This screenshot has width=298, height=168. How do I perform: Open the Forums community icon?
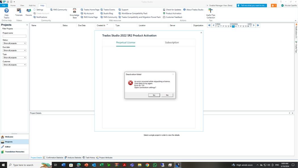pyautogui.click(x=29, y=13)
